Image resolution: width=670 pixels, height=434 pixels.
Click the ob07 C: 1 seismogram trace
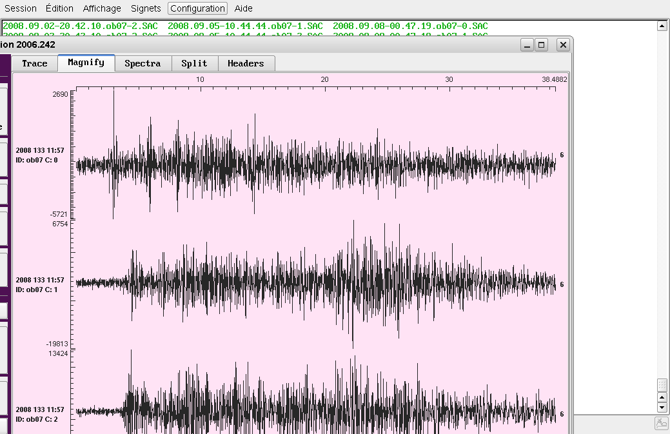tap(316, 282)
